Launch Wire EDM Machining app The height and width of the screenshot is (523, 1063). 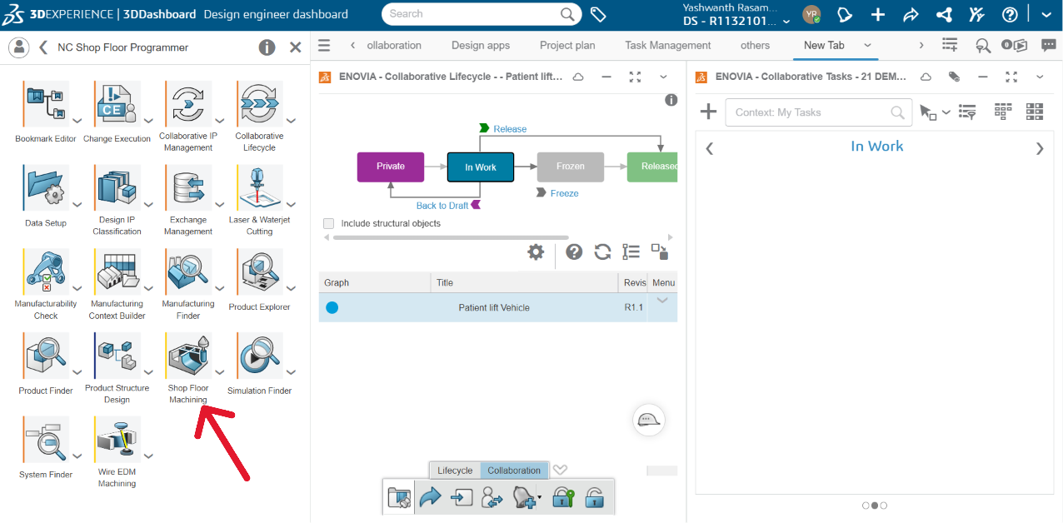(117, 440)
